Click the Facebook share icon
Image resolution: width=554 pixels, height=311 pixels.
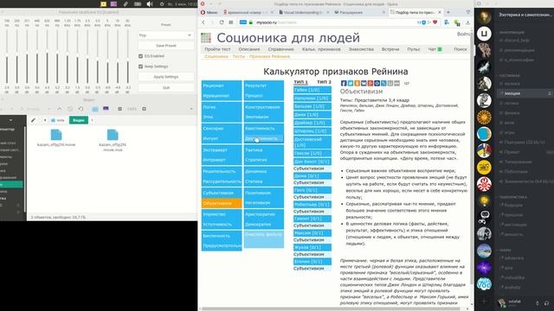click(344, 83)
